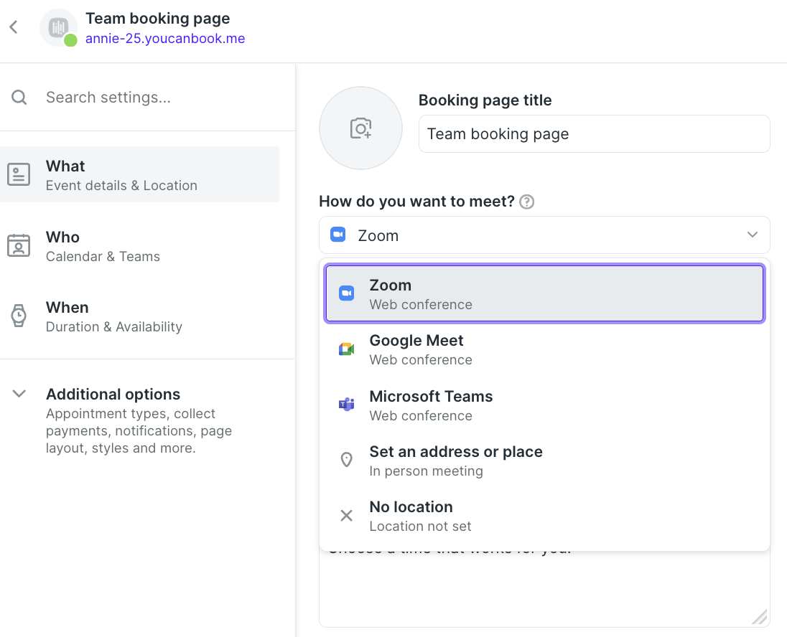Click the calendar icon beside Who
Image resolution: width=787 pixels, height=637 pixels.
(x=19, y=246)
